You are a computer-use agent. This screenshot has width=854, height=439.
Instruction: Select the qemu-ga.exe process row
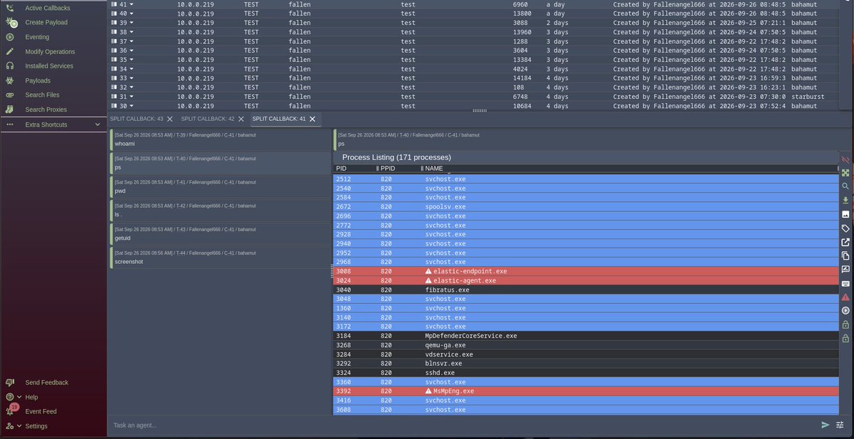click(586, 345)
